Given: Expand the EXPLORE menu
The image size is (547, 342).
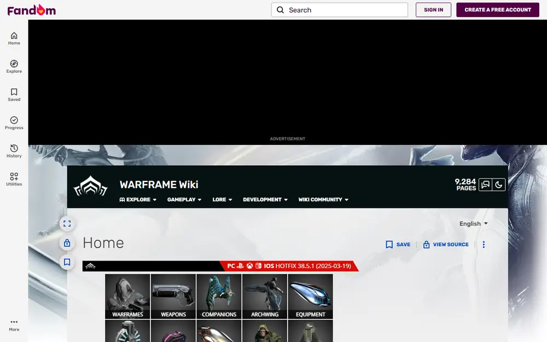Looking at the screenshot, I should (138, 200).
